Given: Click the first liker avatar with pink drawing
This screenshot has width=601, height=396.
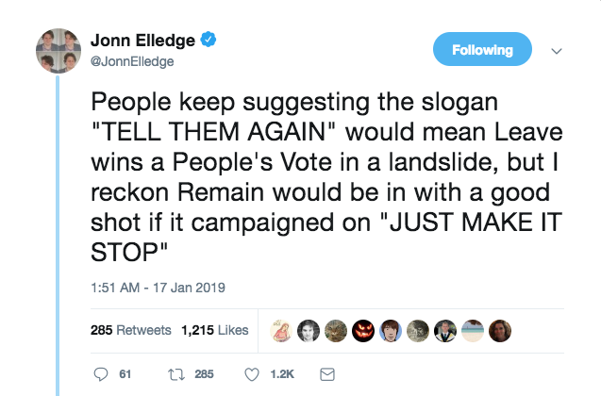Looking at the screenshot, I should (x=280, y=330).
